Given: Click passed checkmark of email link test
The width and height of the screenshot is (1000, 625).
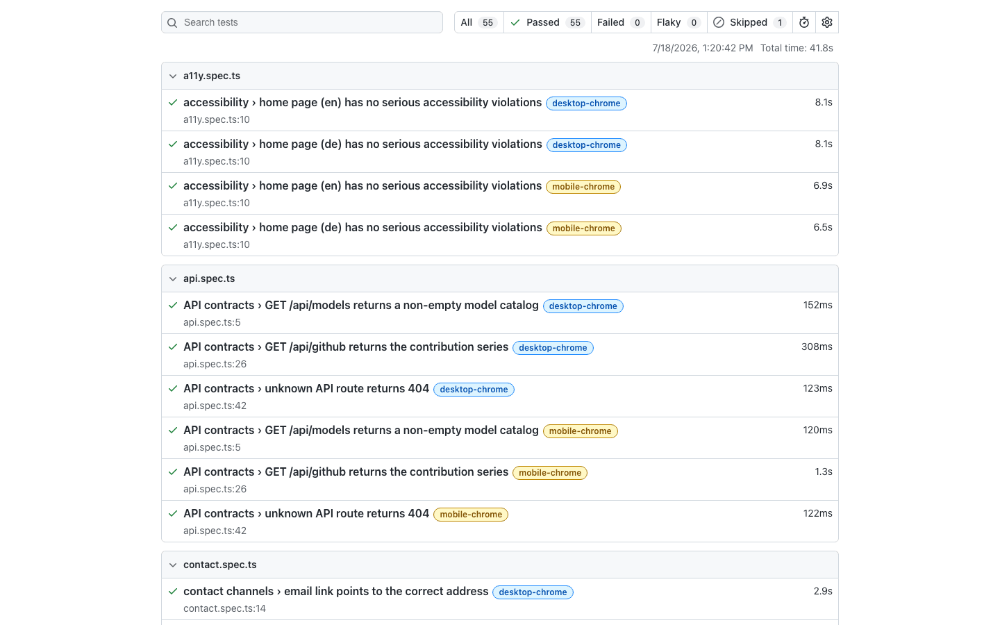Looking at the screenshot, I should click(173, 592).
